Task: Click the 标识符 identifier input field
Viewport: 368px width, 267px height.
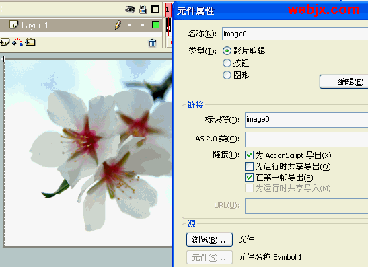Action: pyautogui.click(x=307, y=120)
